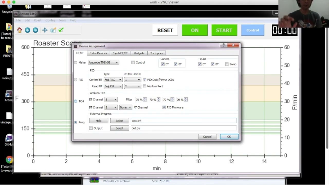Switch to the Extra Devices tab
329x185 pixels.
98,53
